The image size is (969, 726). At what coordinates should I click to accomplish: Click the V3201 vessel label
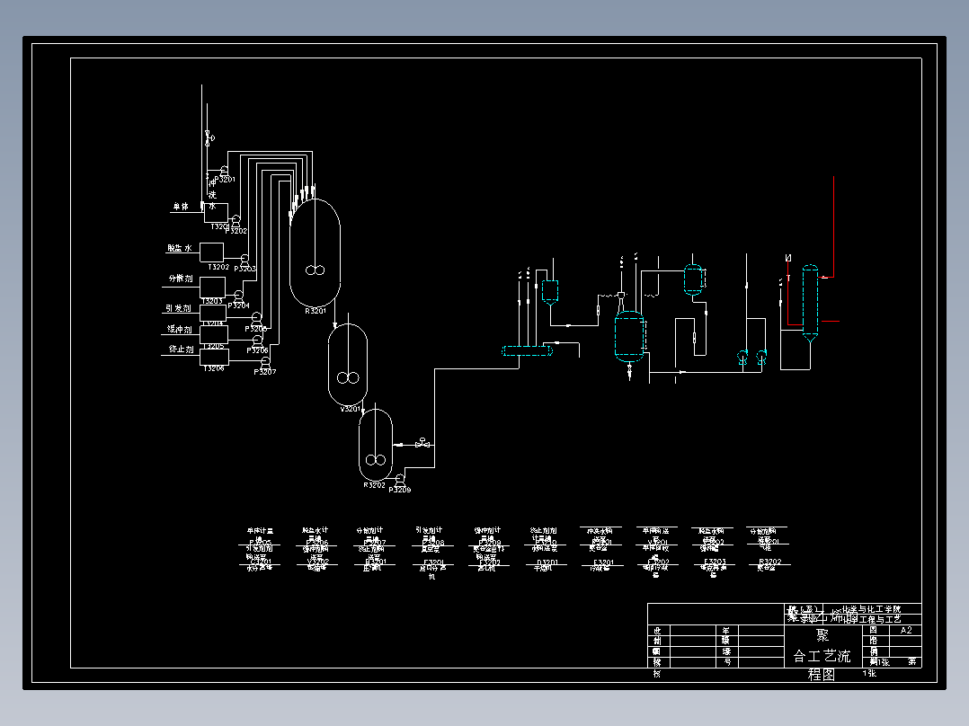pos(351,409)
